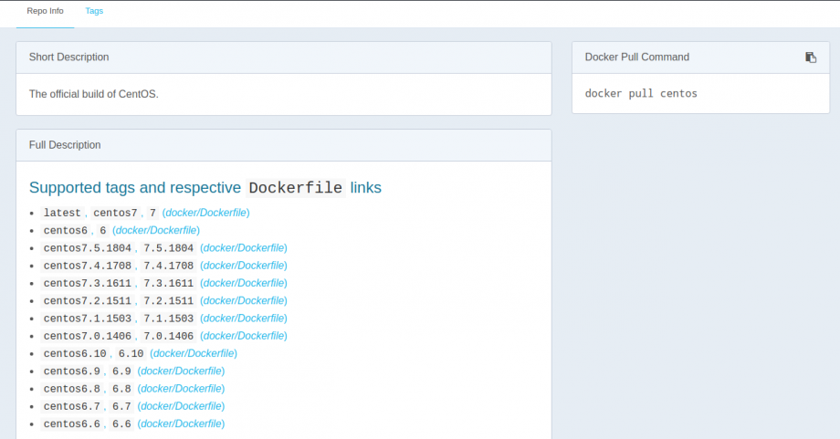Click the 'latest' tag label
The height and width of the screenshot is (439, 840).
pos(62,213)
